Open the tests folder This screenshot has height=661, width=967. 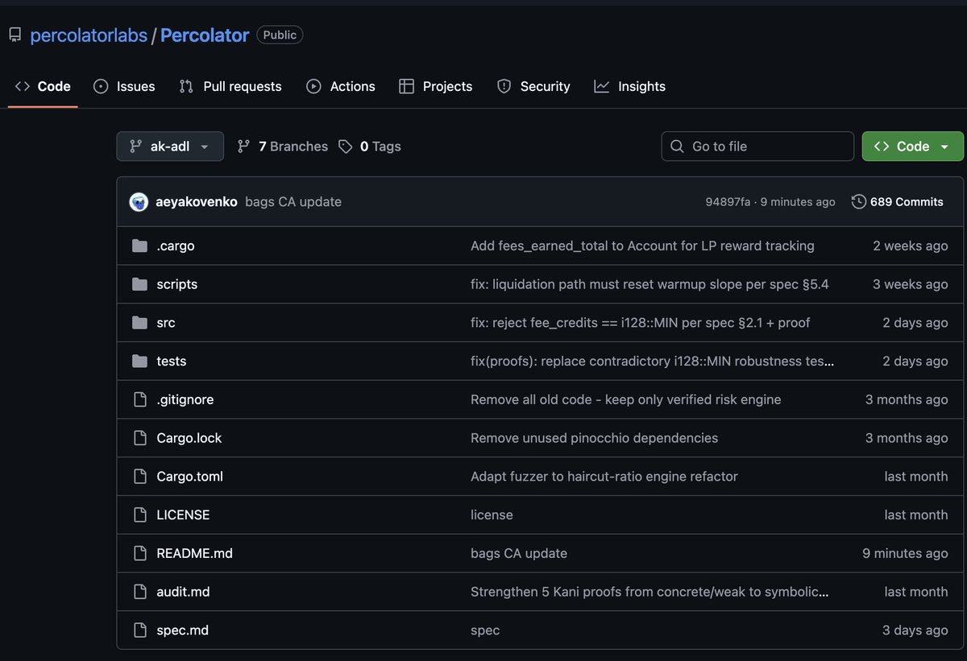point(172,361)
